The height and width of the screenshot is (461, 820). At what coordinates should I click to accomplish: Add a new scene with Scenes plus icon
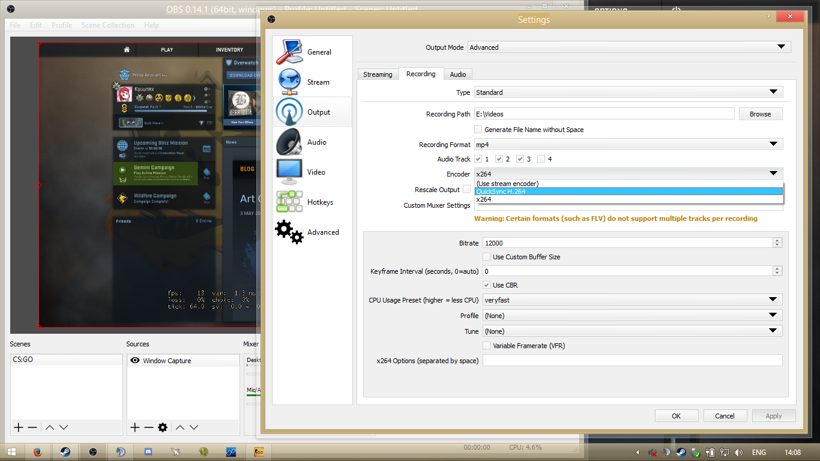(x=19, y=427)
